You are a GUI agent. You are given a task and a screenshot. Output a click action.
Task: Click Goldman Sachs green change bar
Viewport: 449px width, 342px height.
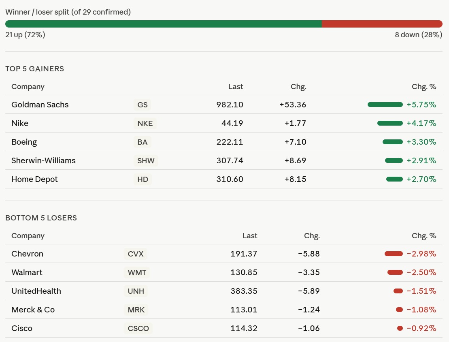385,105
